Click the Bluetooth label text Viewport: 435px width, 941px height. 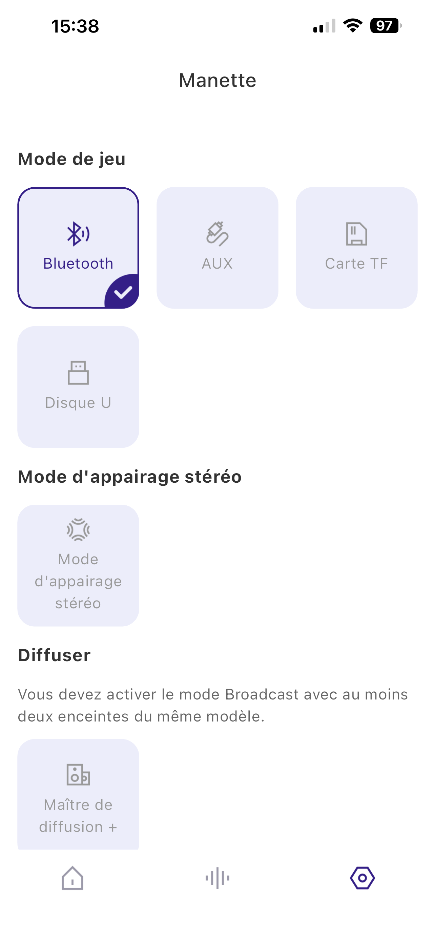pos(78,264)
